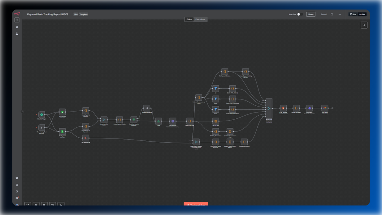The width and height of the screenshot is (382, 215).
Task: Click the Saved status text
Action: coord(323,14)
